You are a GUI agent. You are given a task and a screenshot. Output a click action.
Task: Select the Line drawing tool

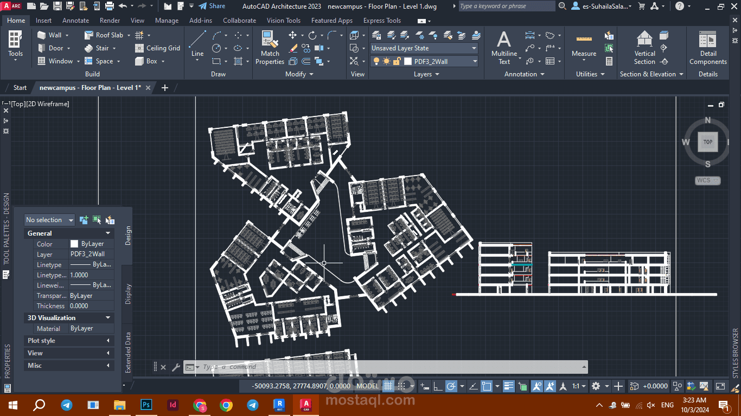[x=197, y=43]
